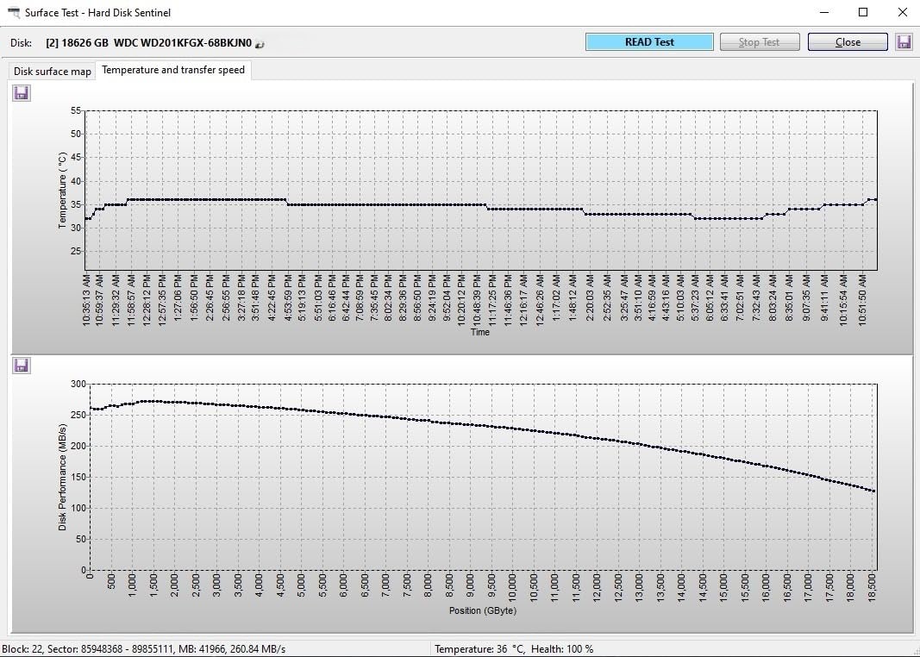Maximize the Surface Test window

coord(863,13)
